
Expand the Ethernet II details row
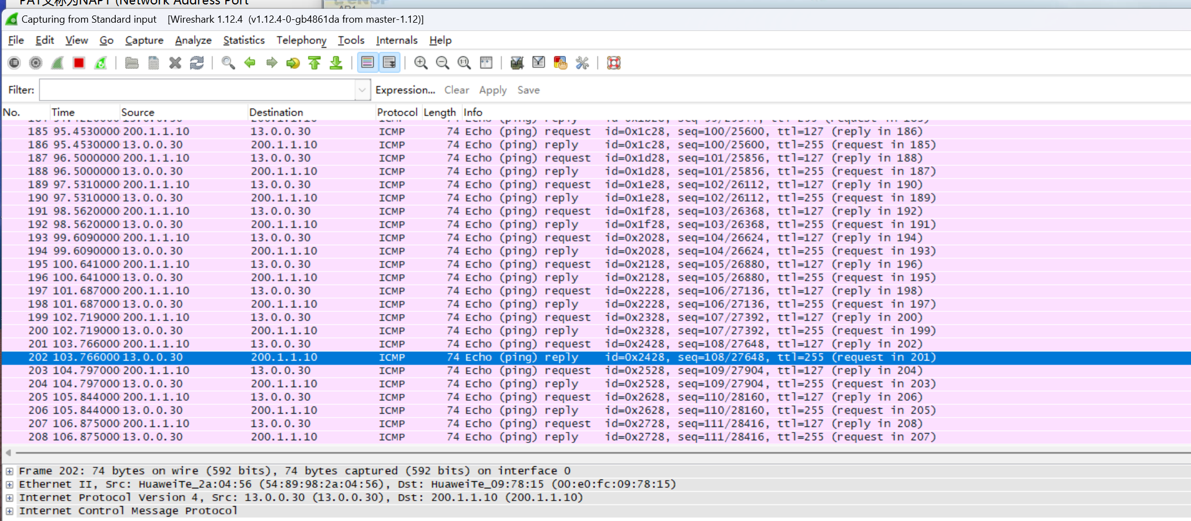(9, 484)
